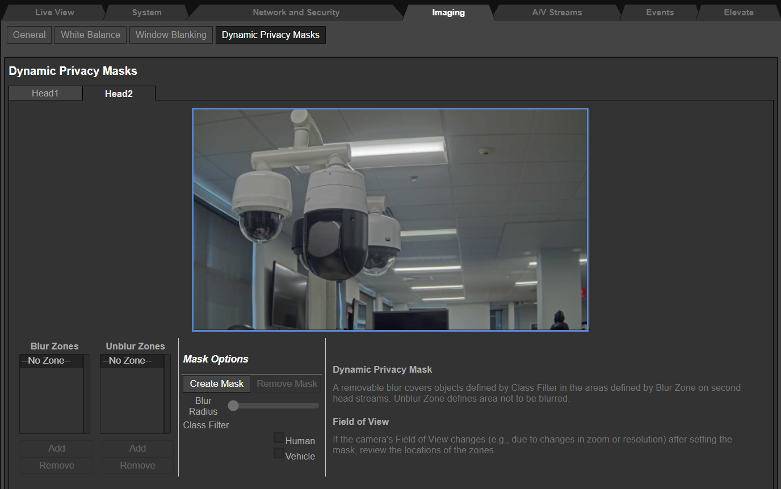781x489 pixels.
Task: Click the Remove Mask button
Action: (287, 383)
